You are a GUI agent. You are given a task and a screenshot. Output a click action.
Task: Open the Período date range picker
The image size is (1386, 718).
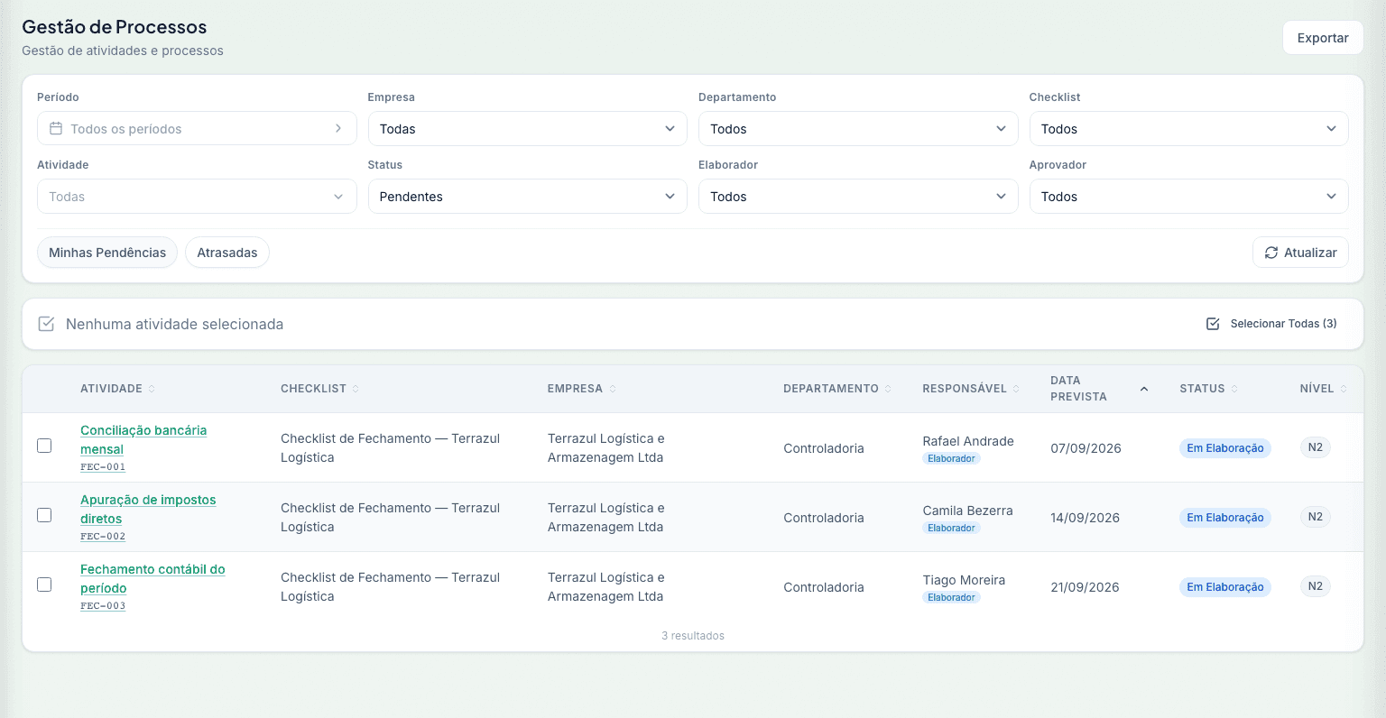coord(197,129)
